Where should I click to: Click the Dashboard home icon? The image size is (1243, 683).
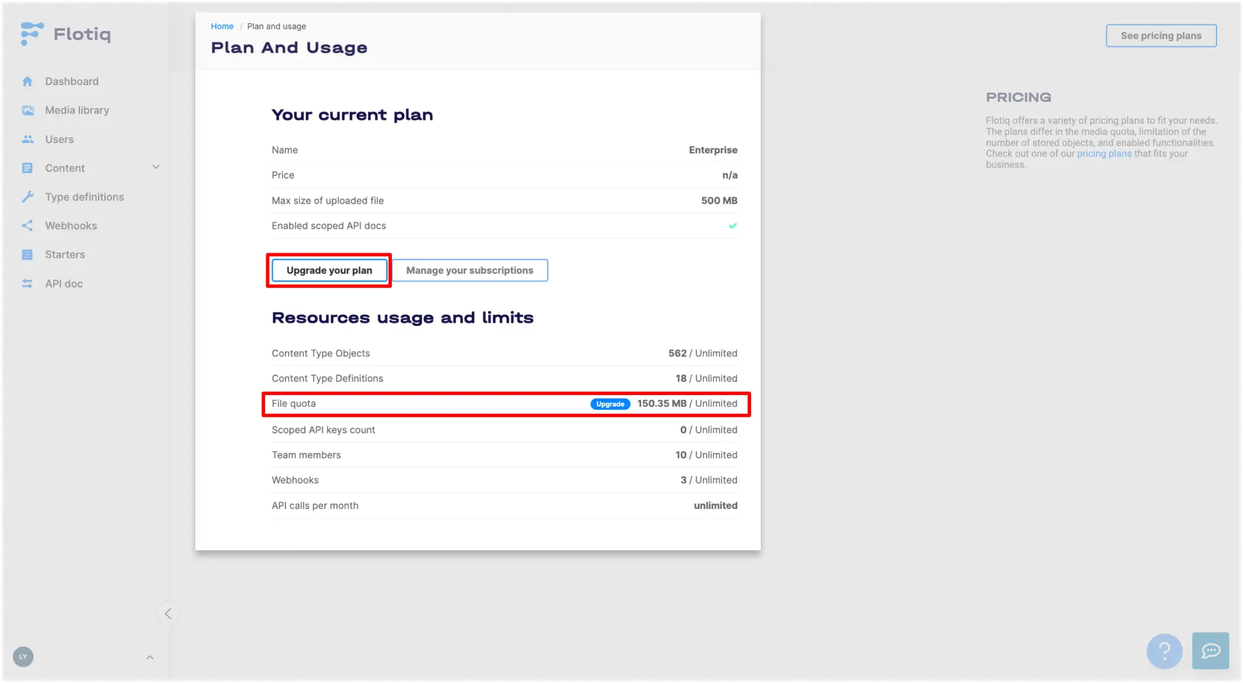point(27,82)
